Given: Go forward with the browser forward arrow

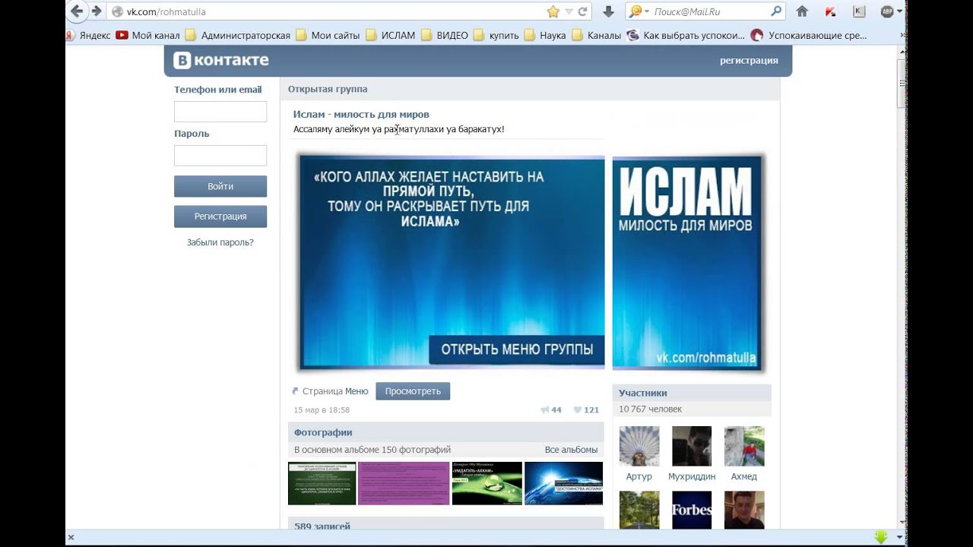Looking at the screenshot, I should [x=97, y=11].
